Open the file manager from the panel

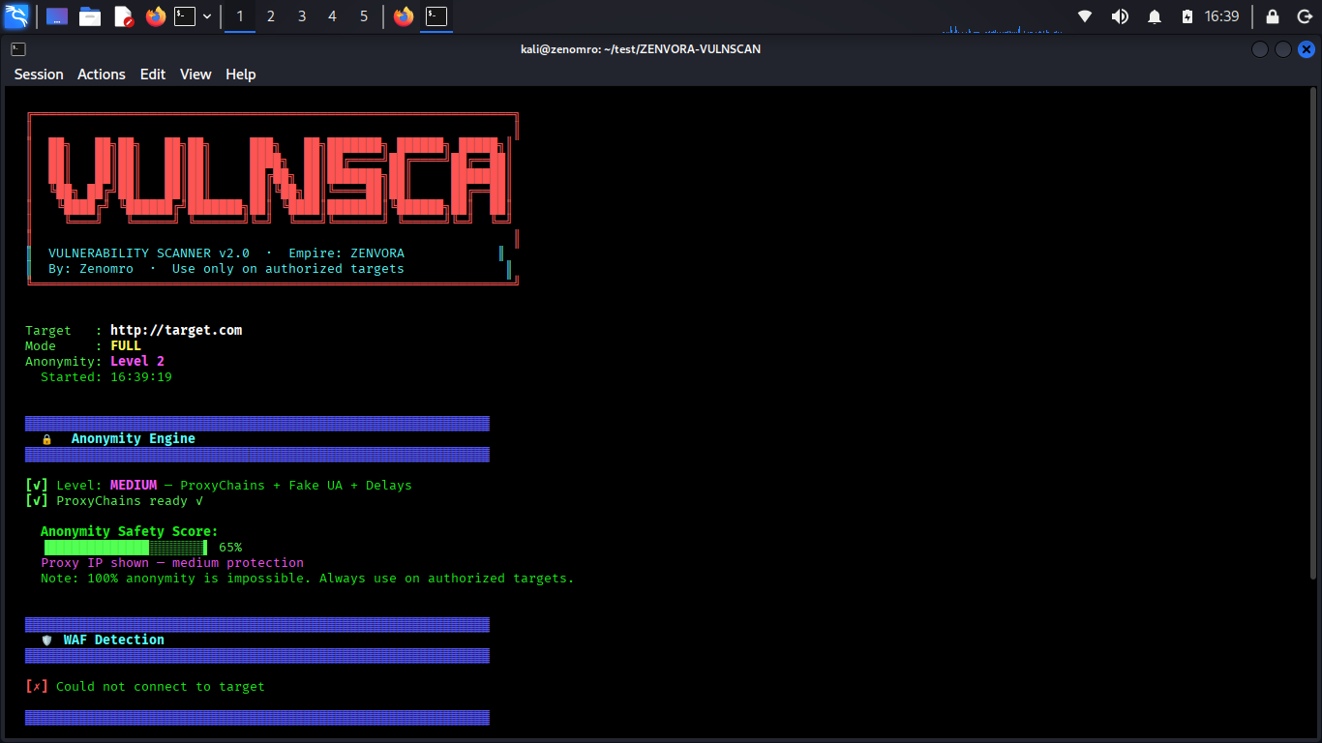[x=90, y=16]
